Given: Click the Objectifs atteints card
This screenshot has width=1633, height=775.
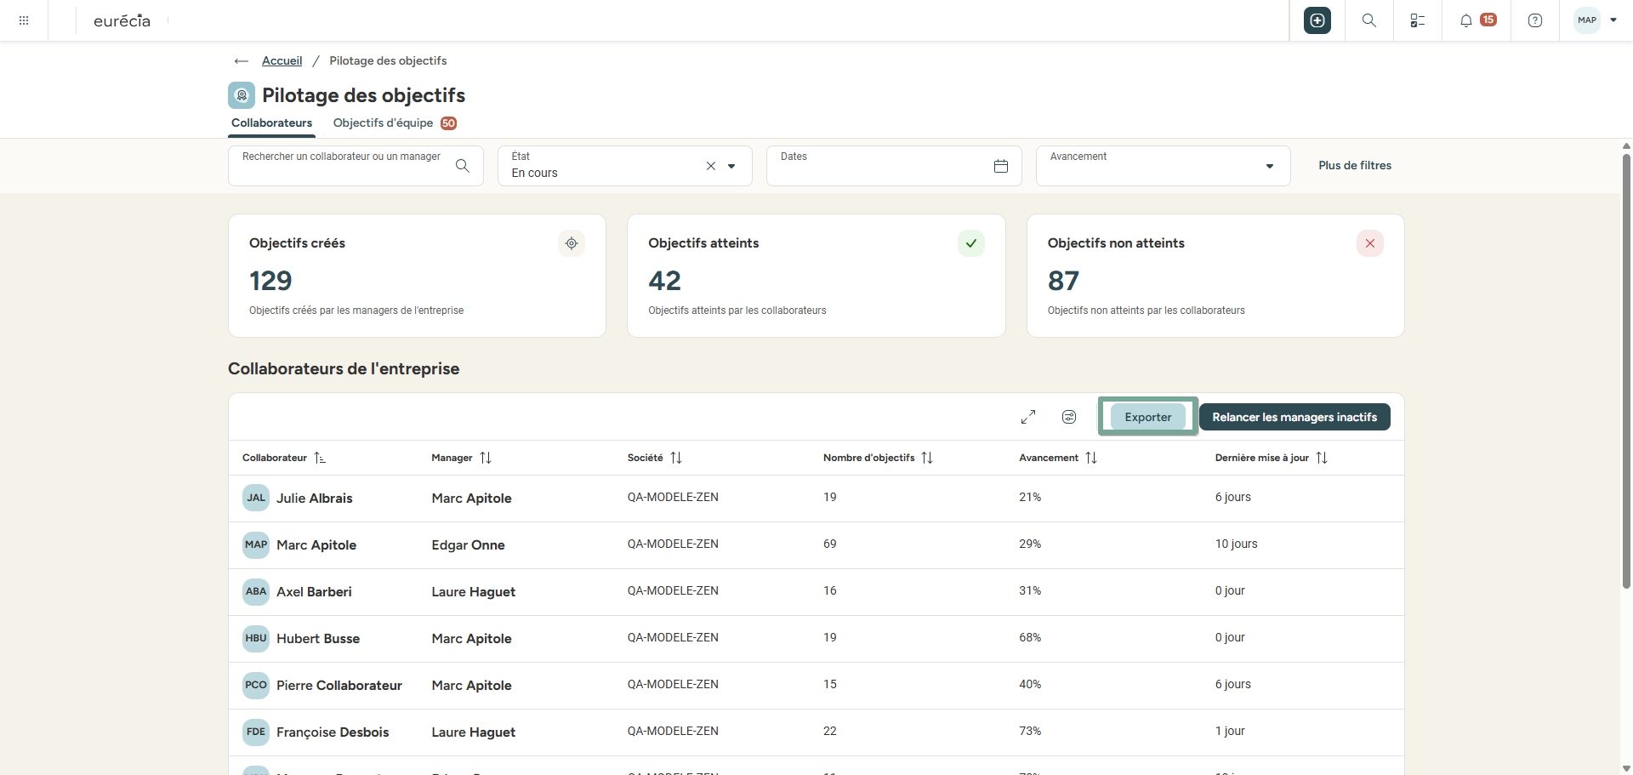Looking at the screenshot, I should (x=816, y=276).
